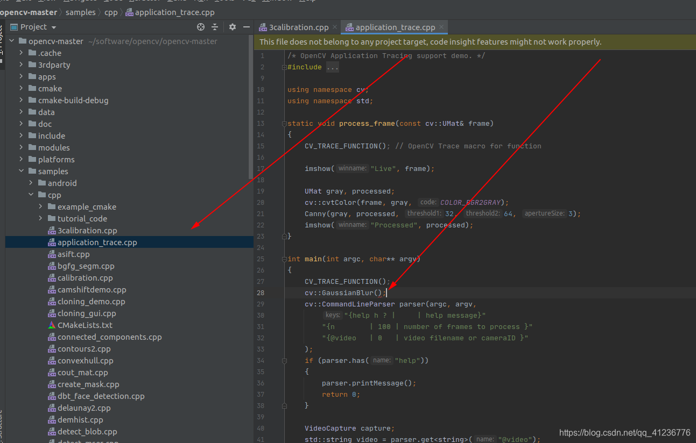Expand the data folder
696x443 pixels.
[21, 112]
